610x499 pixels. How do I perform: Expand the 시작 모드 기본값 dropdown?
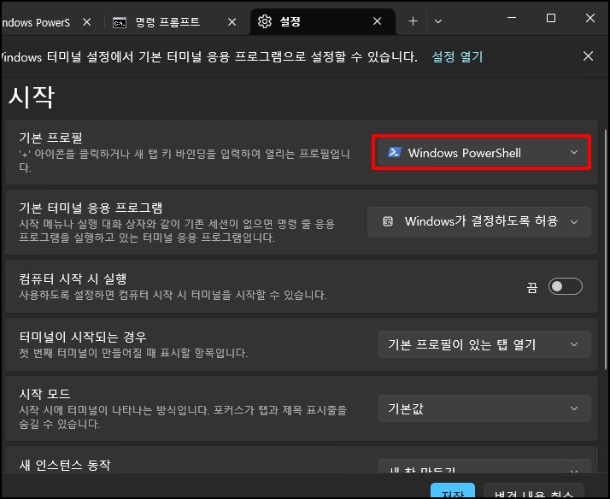tap(484, 408)
